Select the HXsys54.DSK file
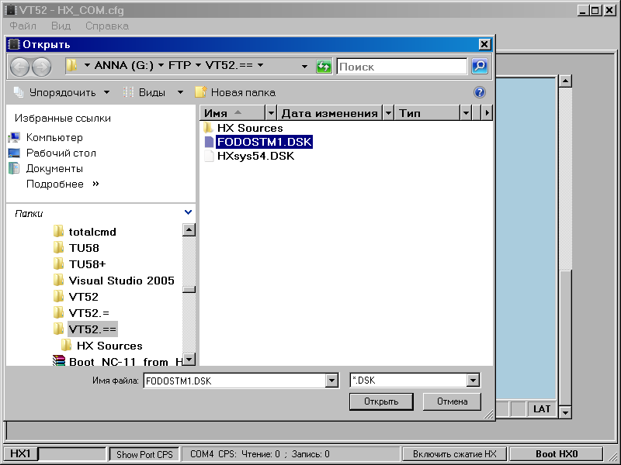 tap(255, 156)
